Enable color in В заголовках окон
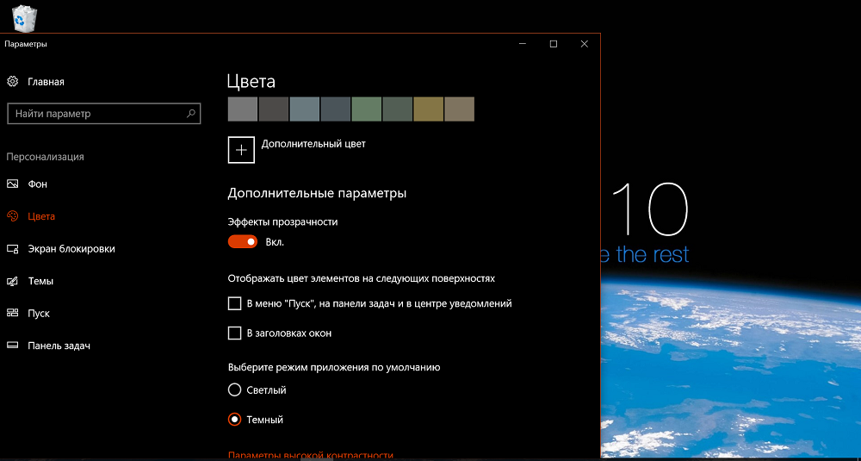Viewport: 861px width, 461px height. (234, 333)
